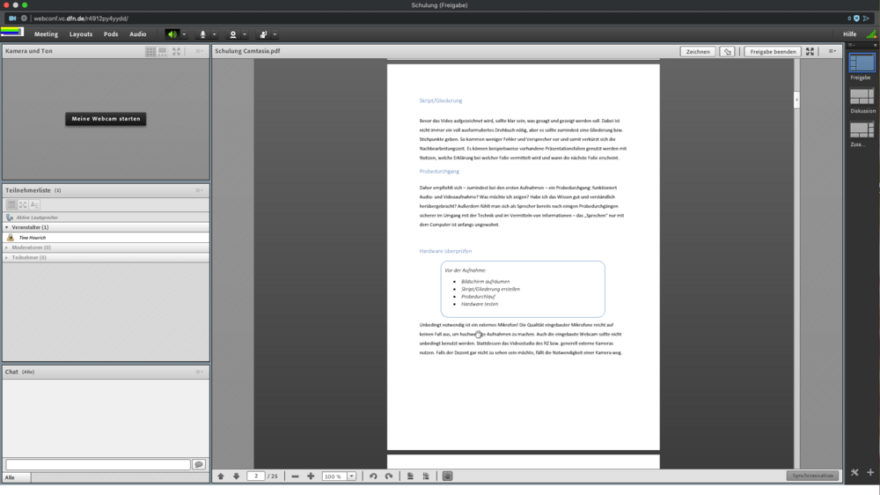
Task: Toggle the webcam icon in top toolbar
Action: [233, 34]
